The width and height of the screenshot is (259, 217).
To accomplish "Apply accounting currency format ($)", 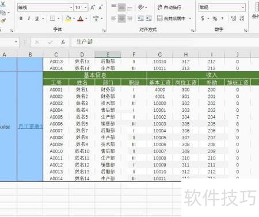I will pyautogui.click(x=203, y=18).
